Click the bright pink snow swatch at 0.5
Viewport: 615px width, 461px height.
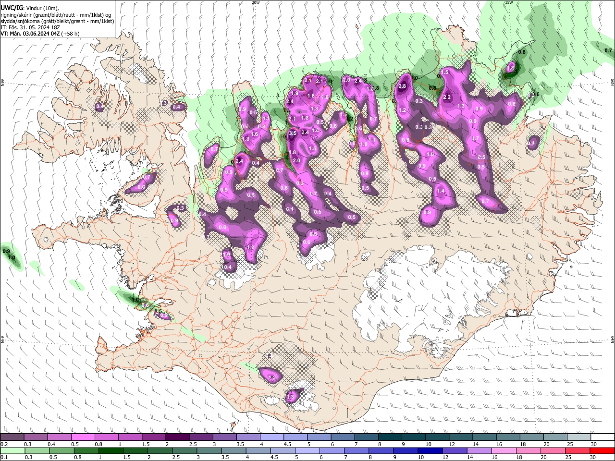coord(83,437)
